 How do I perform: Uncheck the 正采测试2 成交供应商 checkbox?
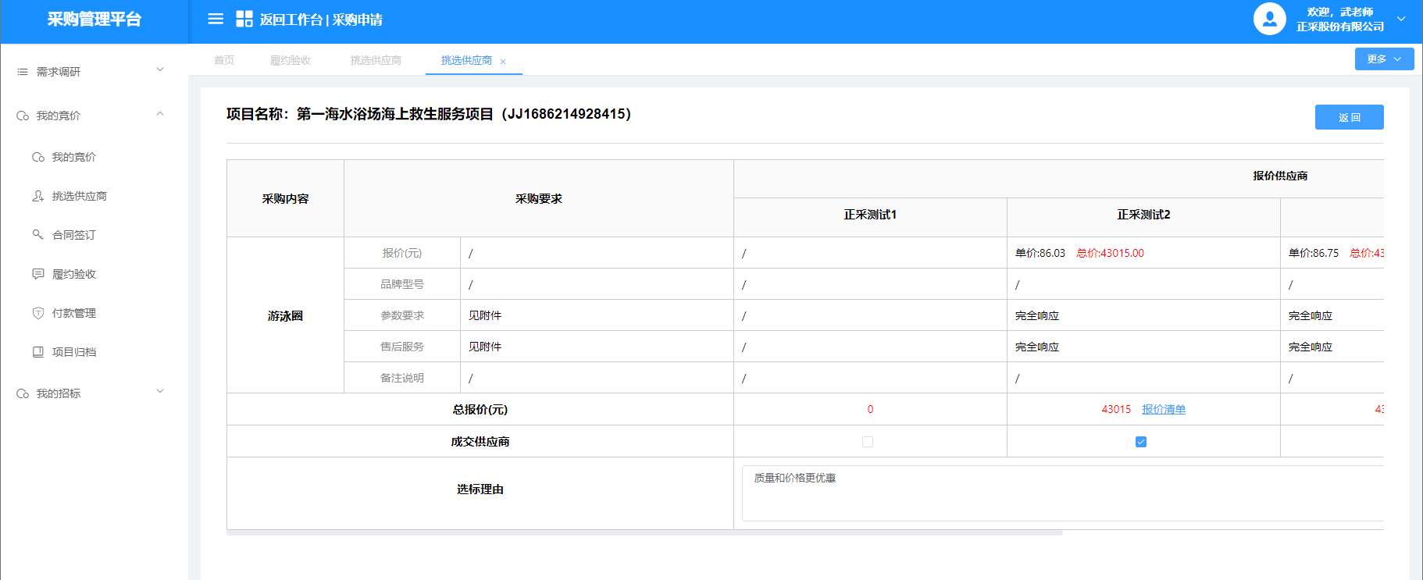(x=1140, y=442)
